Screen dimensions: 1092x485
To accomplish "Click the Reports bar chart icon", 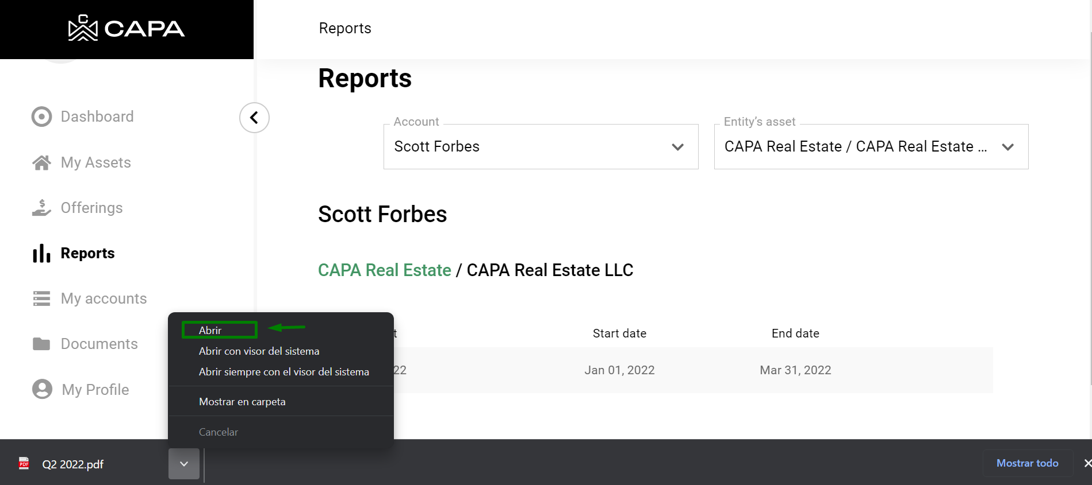I will click(x=41, y=253).
